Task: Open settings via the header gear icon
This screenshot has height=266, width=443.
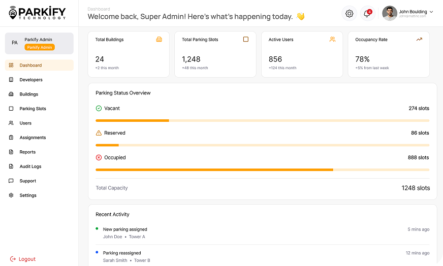Action: [349, 14]
